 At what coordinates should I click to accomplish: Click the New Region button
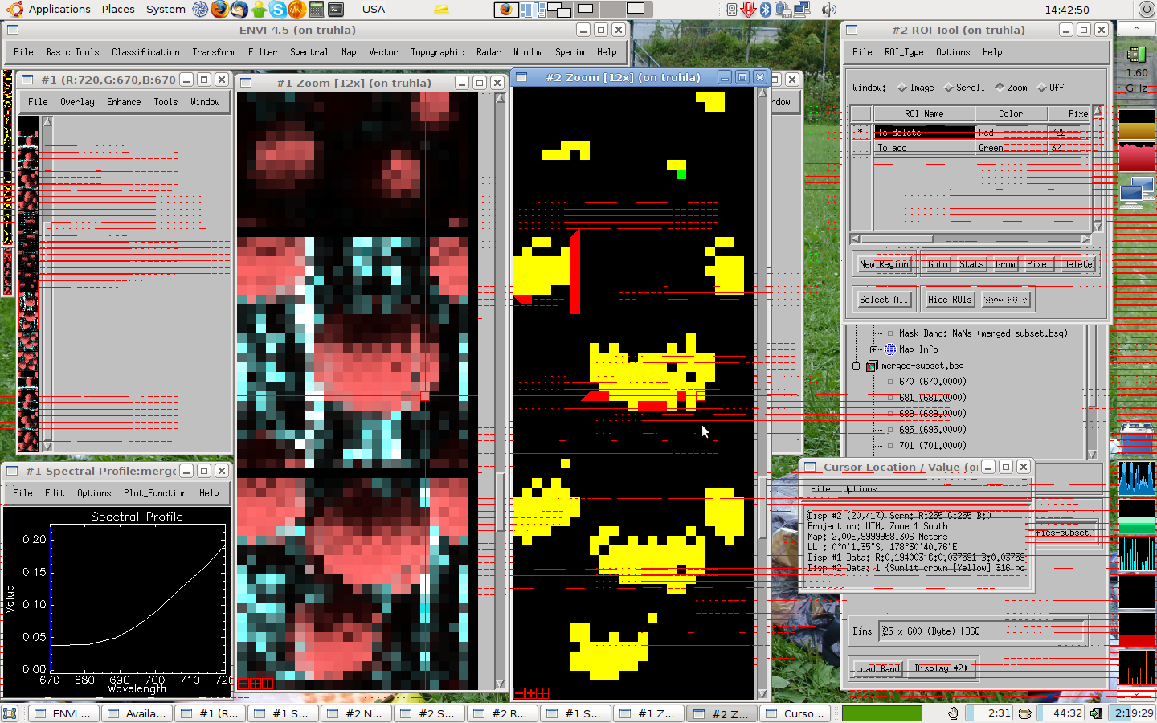884,263
